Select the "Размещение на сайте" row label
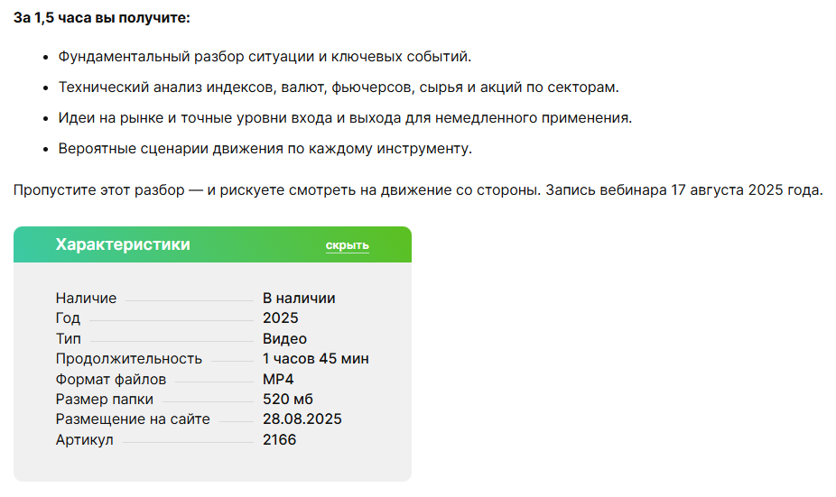836x497 pixels. click(x=132, y=419)
